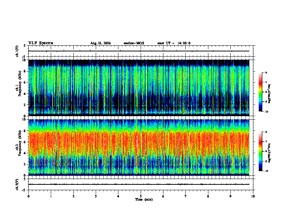
Task: Click the 'ch.3(V)' axis label at bottom
Action: coord(17,184)
